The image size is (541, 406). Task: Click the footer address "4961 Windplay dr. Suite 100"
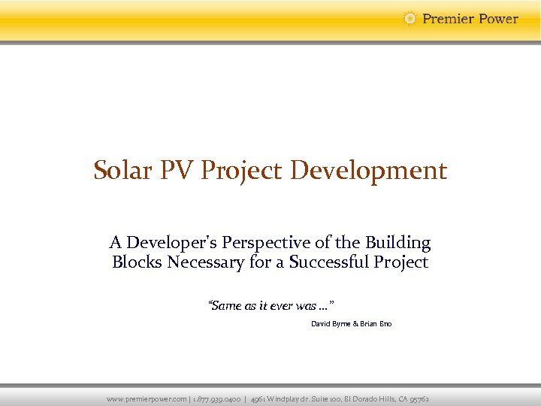click(296, 399)
